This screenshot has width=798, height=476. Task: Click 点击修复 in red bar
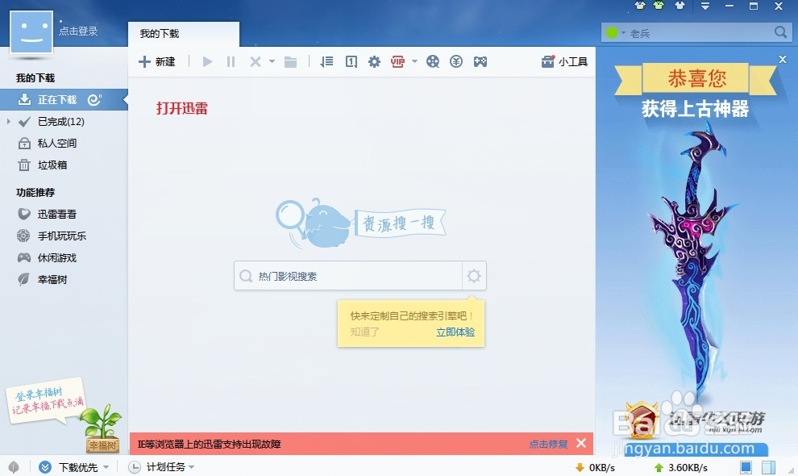(549, 444)
